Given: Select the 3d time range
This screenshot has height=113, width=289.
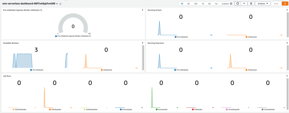Looking at the screenshot, I should [209, 4].
